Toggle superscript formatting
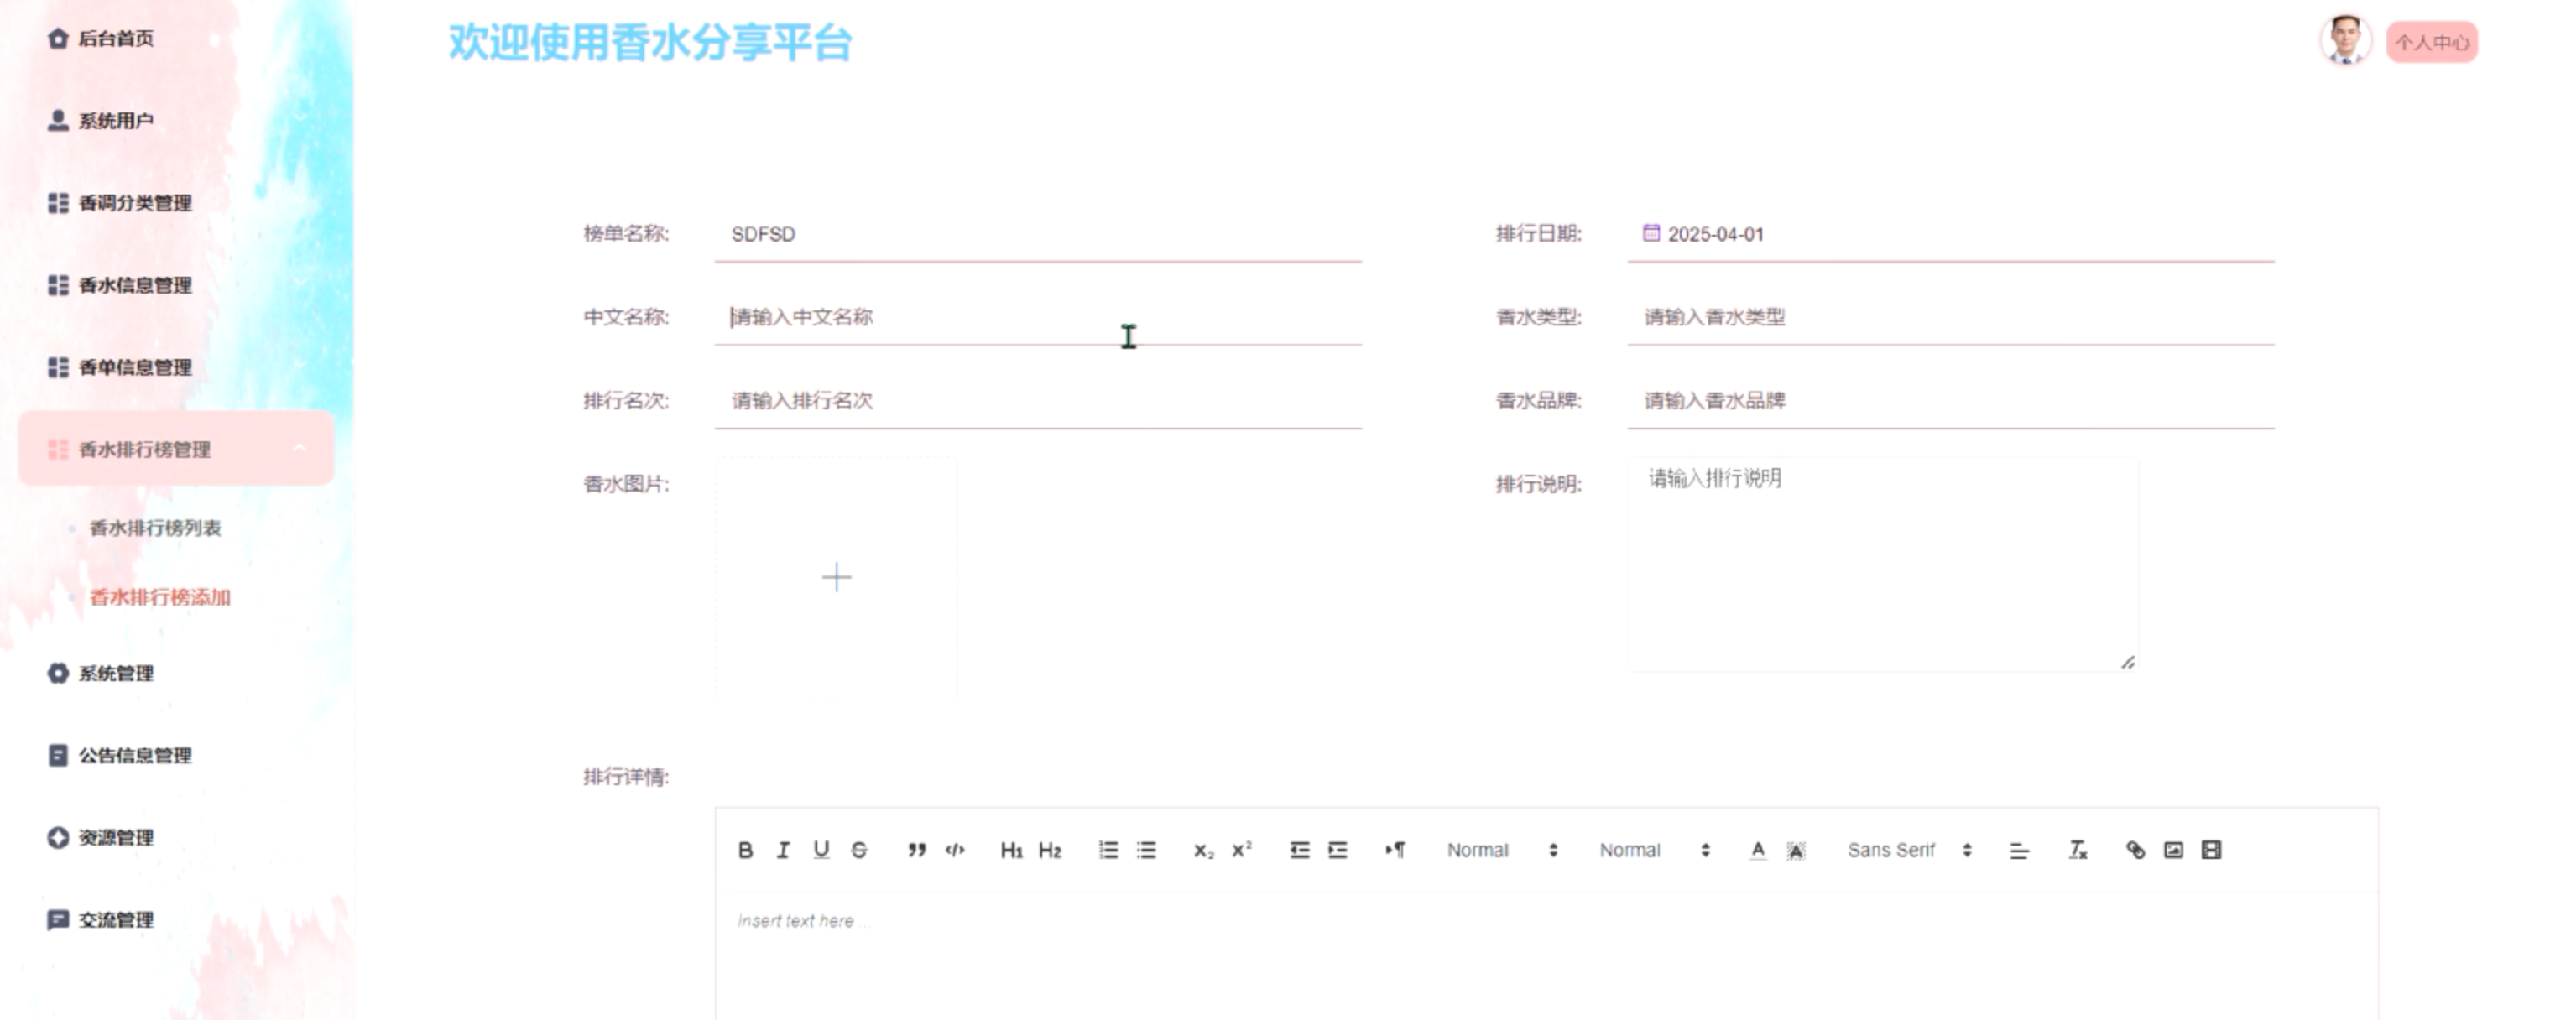2576x1020 pixels. [x=1241, y=850]
